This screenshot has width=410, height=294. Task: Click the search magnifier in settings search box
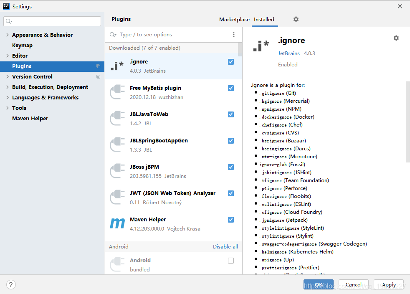9,21
